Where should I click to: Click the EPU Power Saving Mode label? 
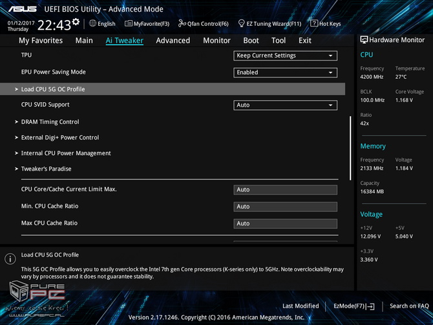click(x=53, y=72)
